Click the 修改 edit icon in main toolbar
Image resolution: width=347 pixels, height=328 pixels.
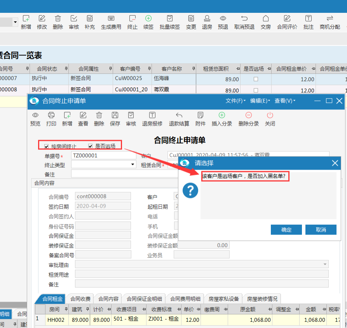click(x=42, y=18)
